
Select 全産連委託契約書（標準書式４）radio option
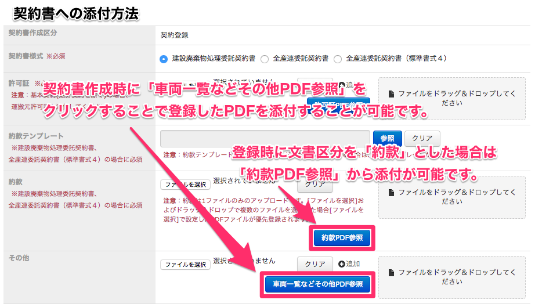click(x=338, y=59)
